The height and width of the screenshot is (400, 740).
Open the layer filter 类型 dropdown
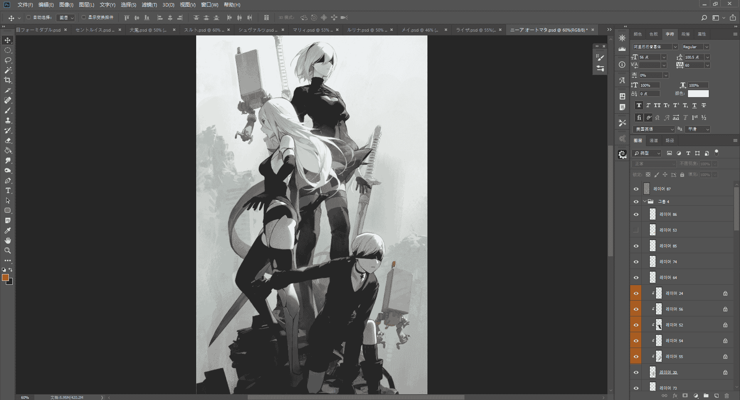647,153
